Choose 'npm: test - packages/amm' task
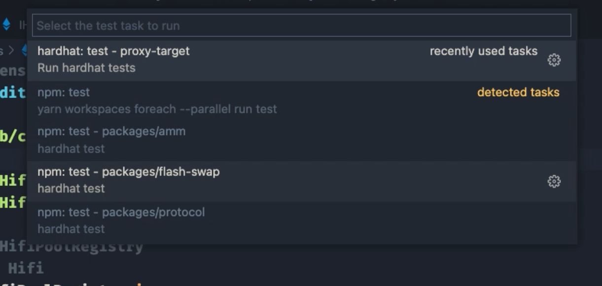This screenshot has width=602, height=286. [x=111, y=131]
